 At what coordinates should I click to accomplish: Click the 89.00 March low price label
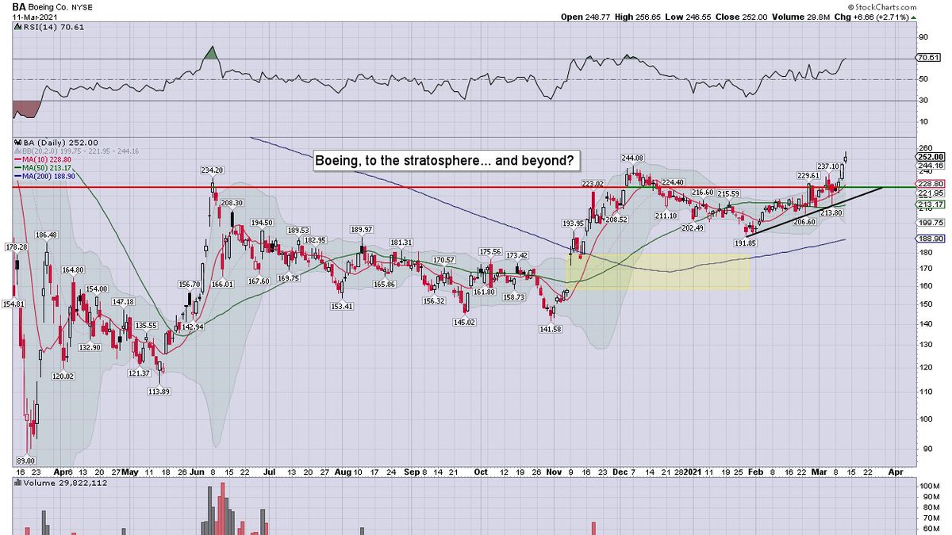(x=25, y=460)
